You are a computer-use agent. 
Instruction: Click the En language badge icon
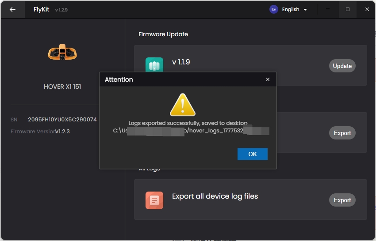[274, 9]
